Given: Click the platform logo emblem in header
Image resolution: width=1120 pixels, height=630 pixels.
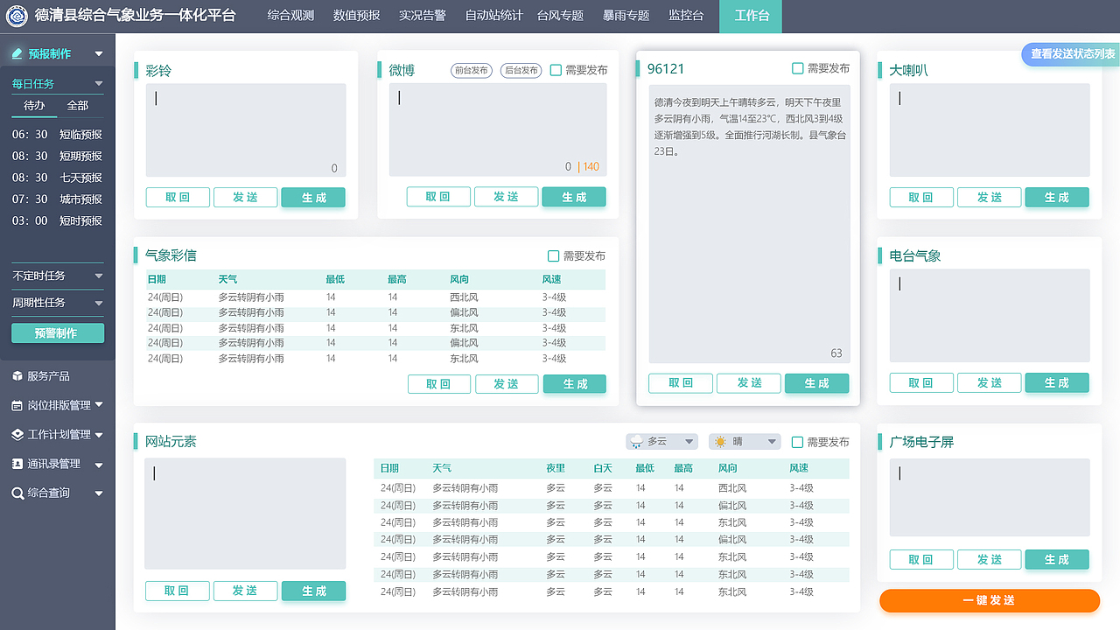Looking at the screenshot, I should point(17,16).
